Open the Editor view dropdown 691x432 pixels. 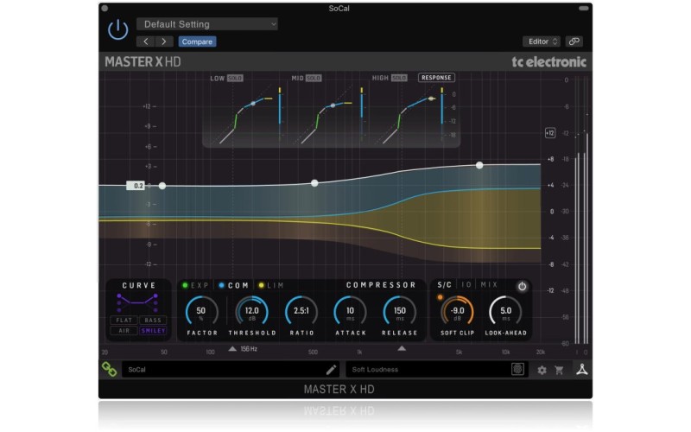(x=542, y=41)
